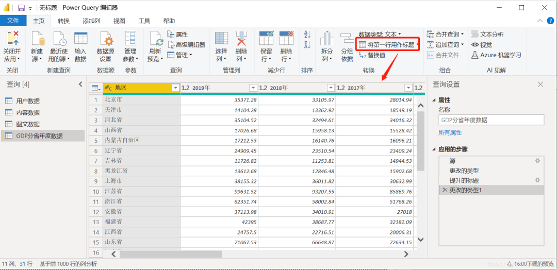Screen dimensions: 557x270
Task: Select the GDP分省年度数据 query
Action: pos(43,136)
